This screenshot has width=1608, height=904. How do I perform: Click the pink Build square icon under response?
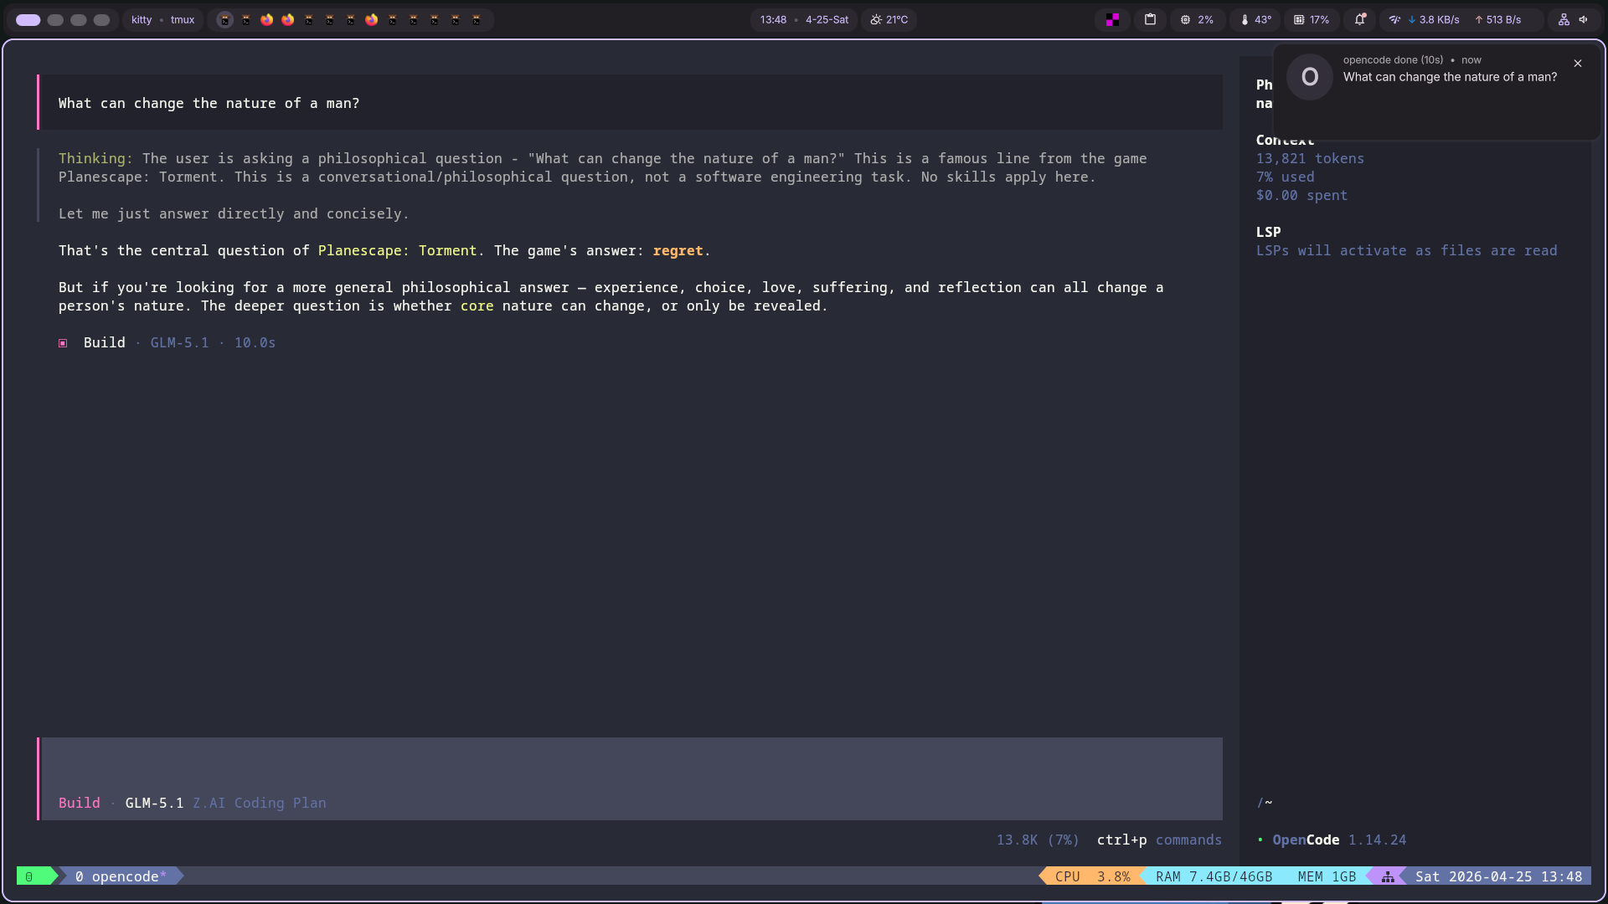tap(63, 343)
